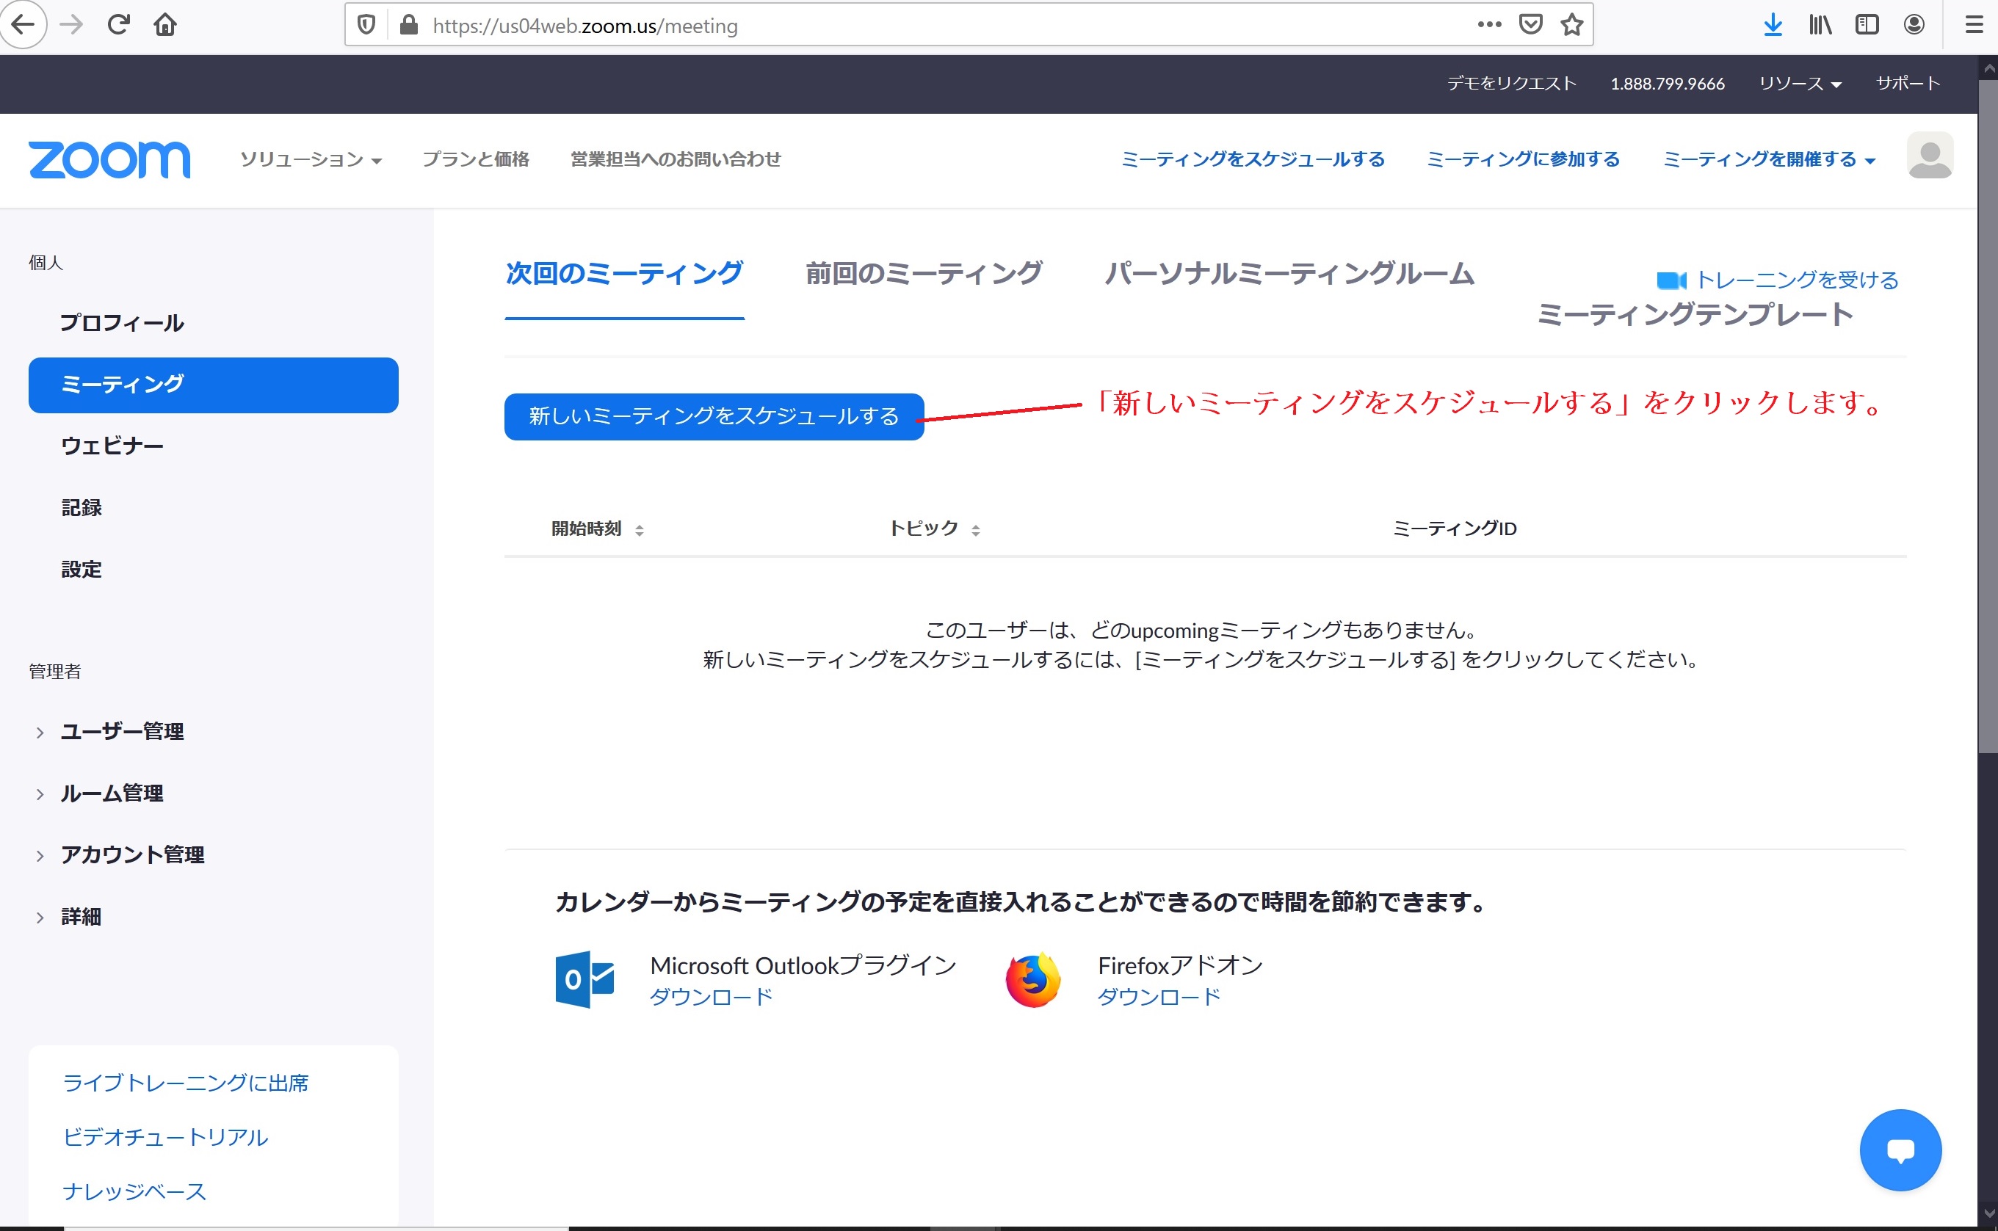Bookmark this page with the star icon
Screen dimensions: 1998x1231
pos(1572,24)
